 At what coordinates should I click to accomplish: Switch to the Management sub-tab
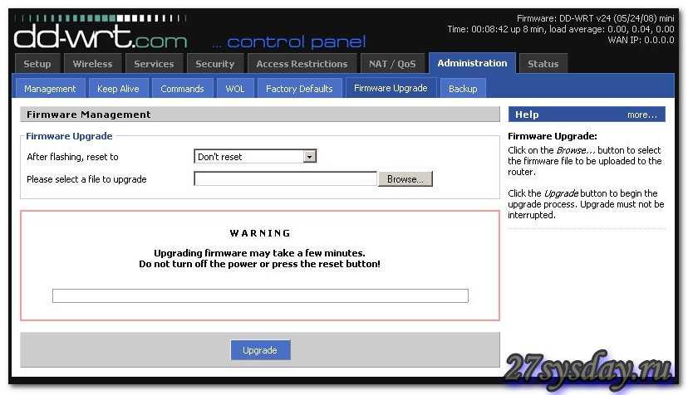point(50,89)
